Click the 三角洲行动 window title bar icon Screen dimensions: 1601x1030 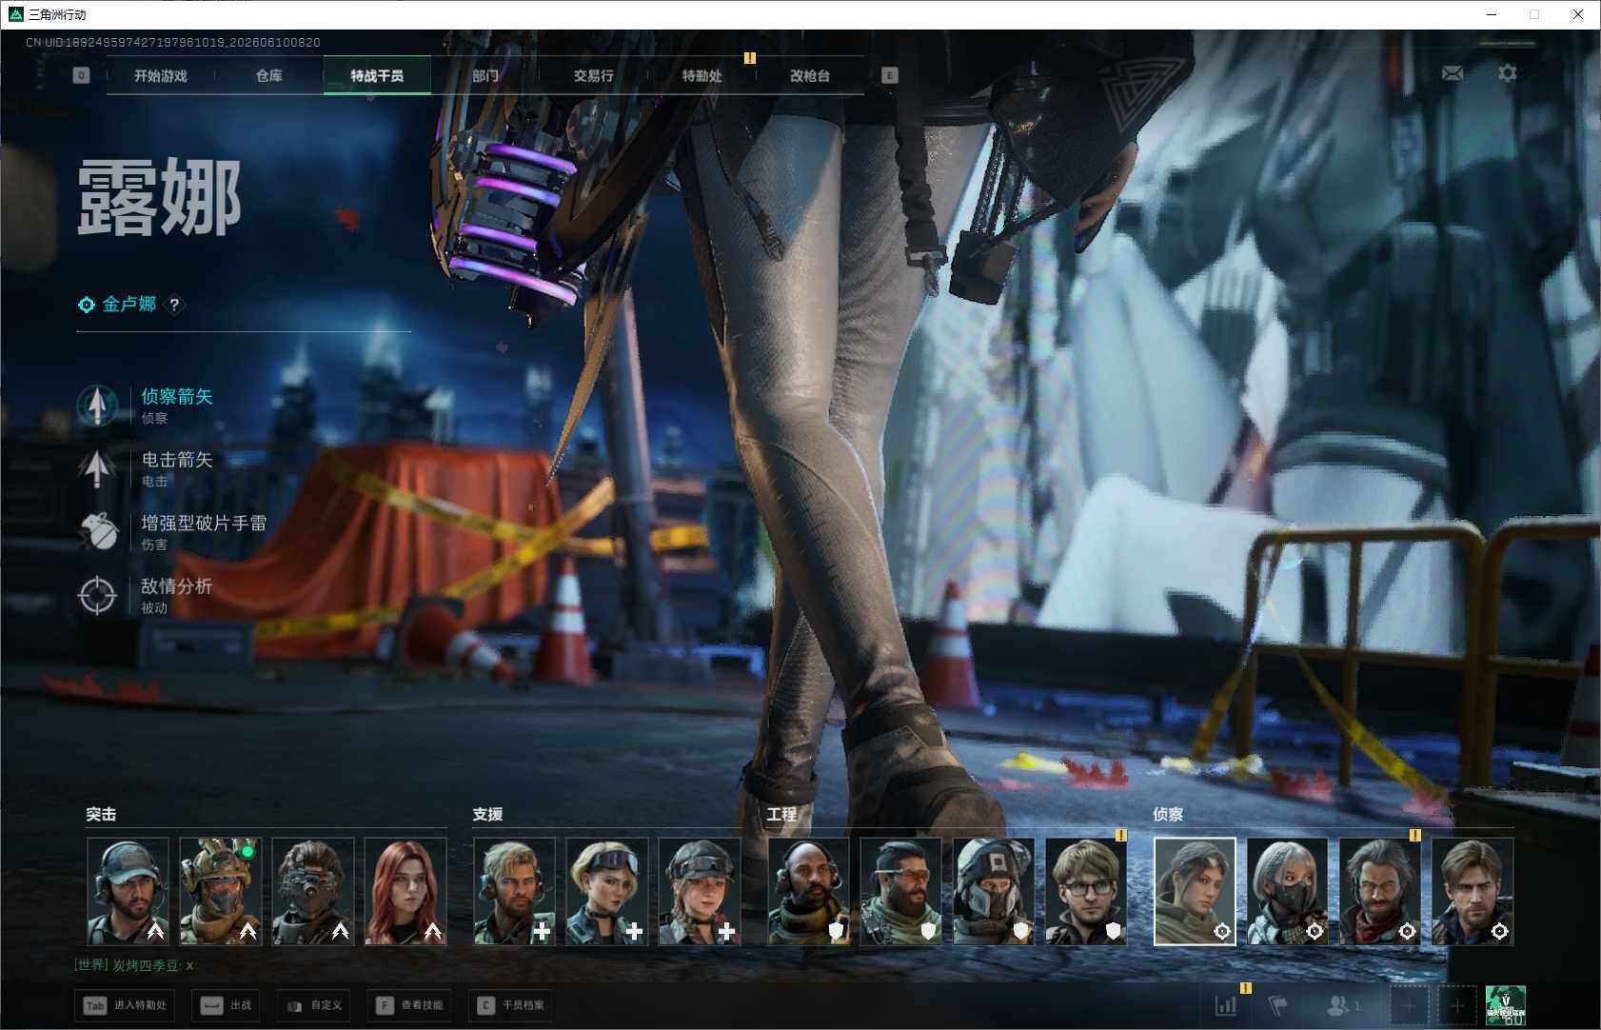(15, 14)
